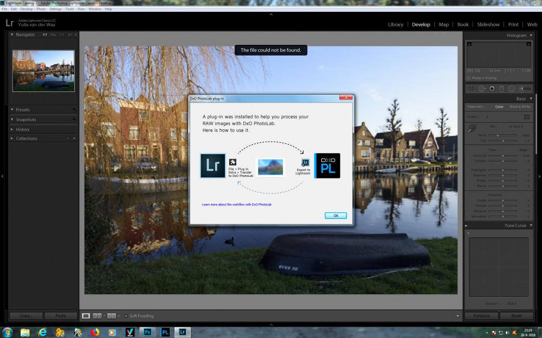
Task: Select the Radial Filter tool icon
Action: click(x=512, y=89)
